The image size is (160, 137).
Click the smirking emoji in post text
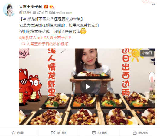coord(83,31)
